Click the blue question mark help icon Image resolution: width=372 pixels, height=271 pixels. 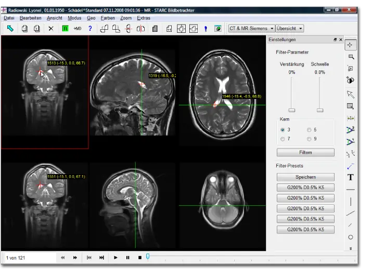pyautogui.click(x=89, y=29)
